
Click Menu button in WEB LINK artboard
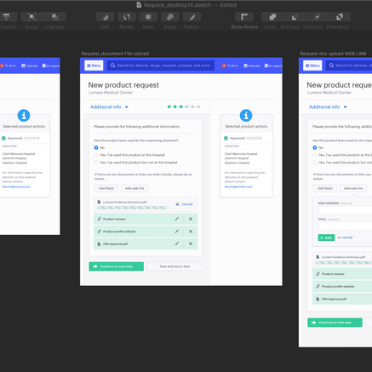click(x=312, y=66)
